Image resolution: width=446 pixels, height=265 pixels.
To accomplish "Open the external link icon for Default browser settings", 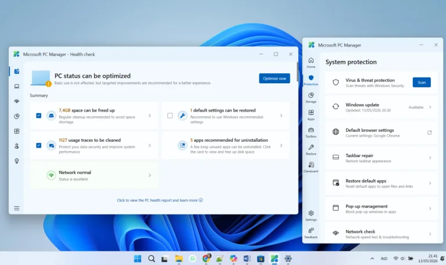I will 430,132.
